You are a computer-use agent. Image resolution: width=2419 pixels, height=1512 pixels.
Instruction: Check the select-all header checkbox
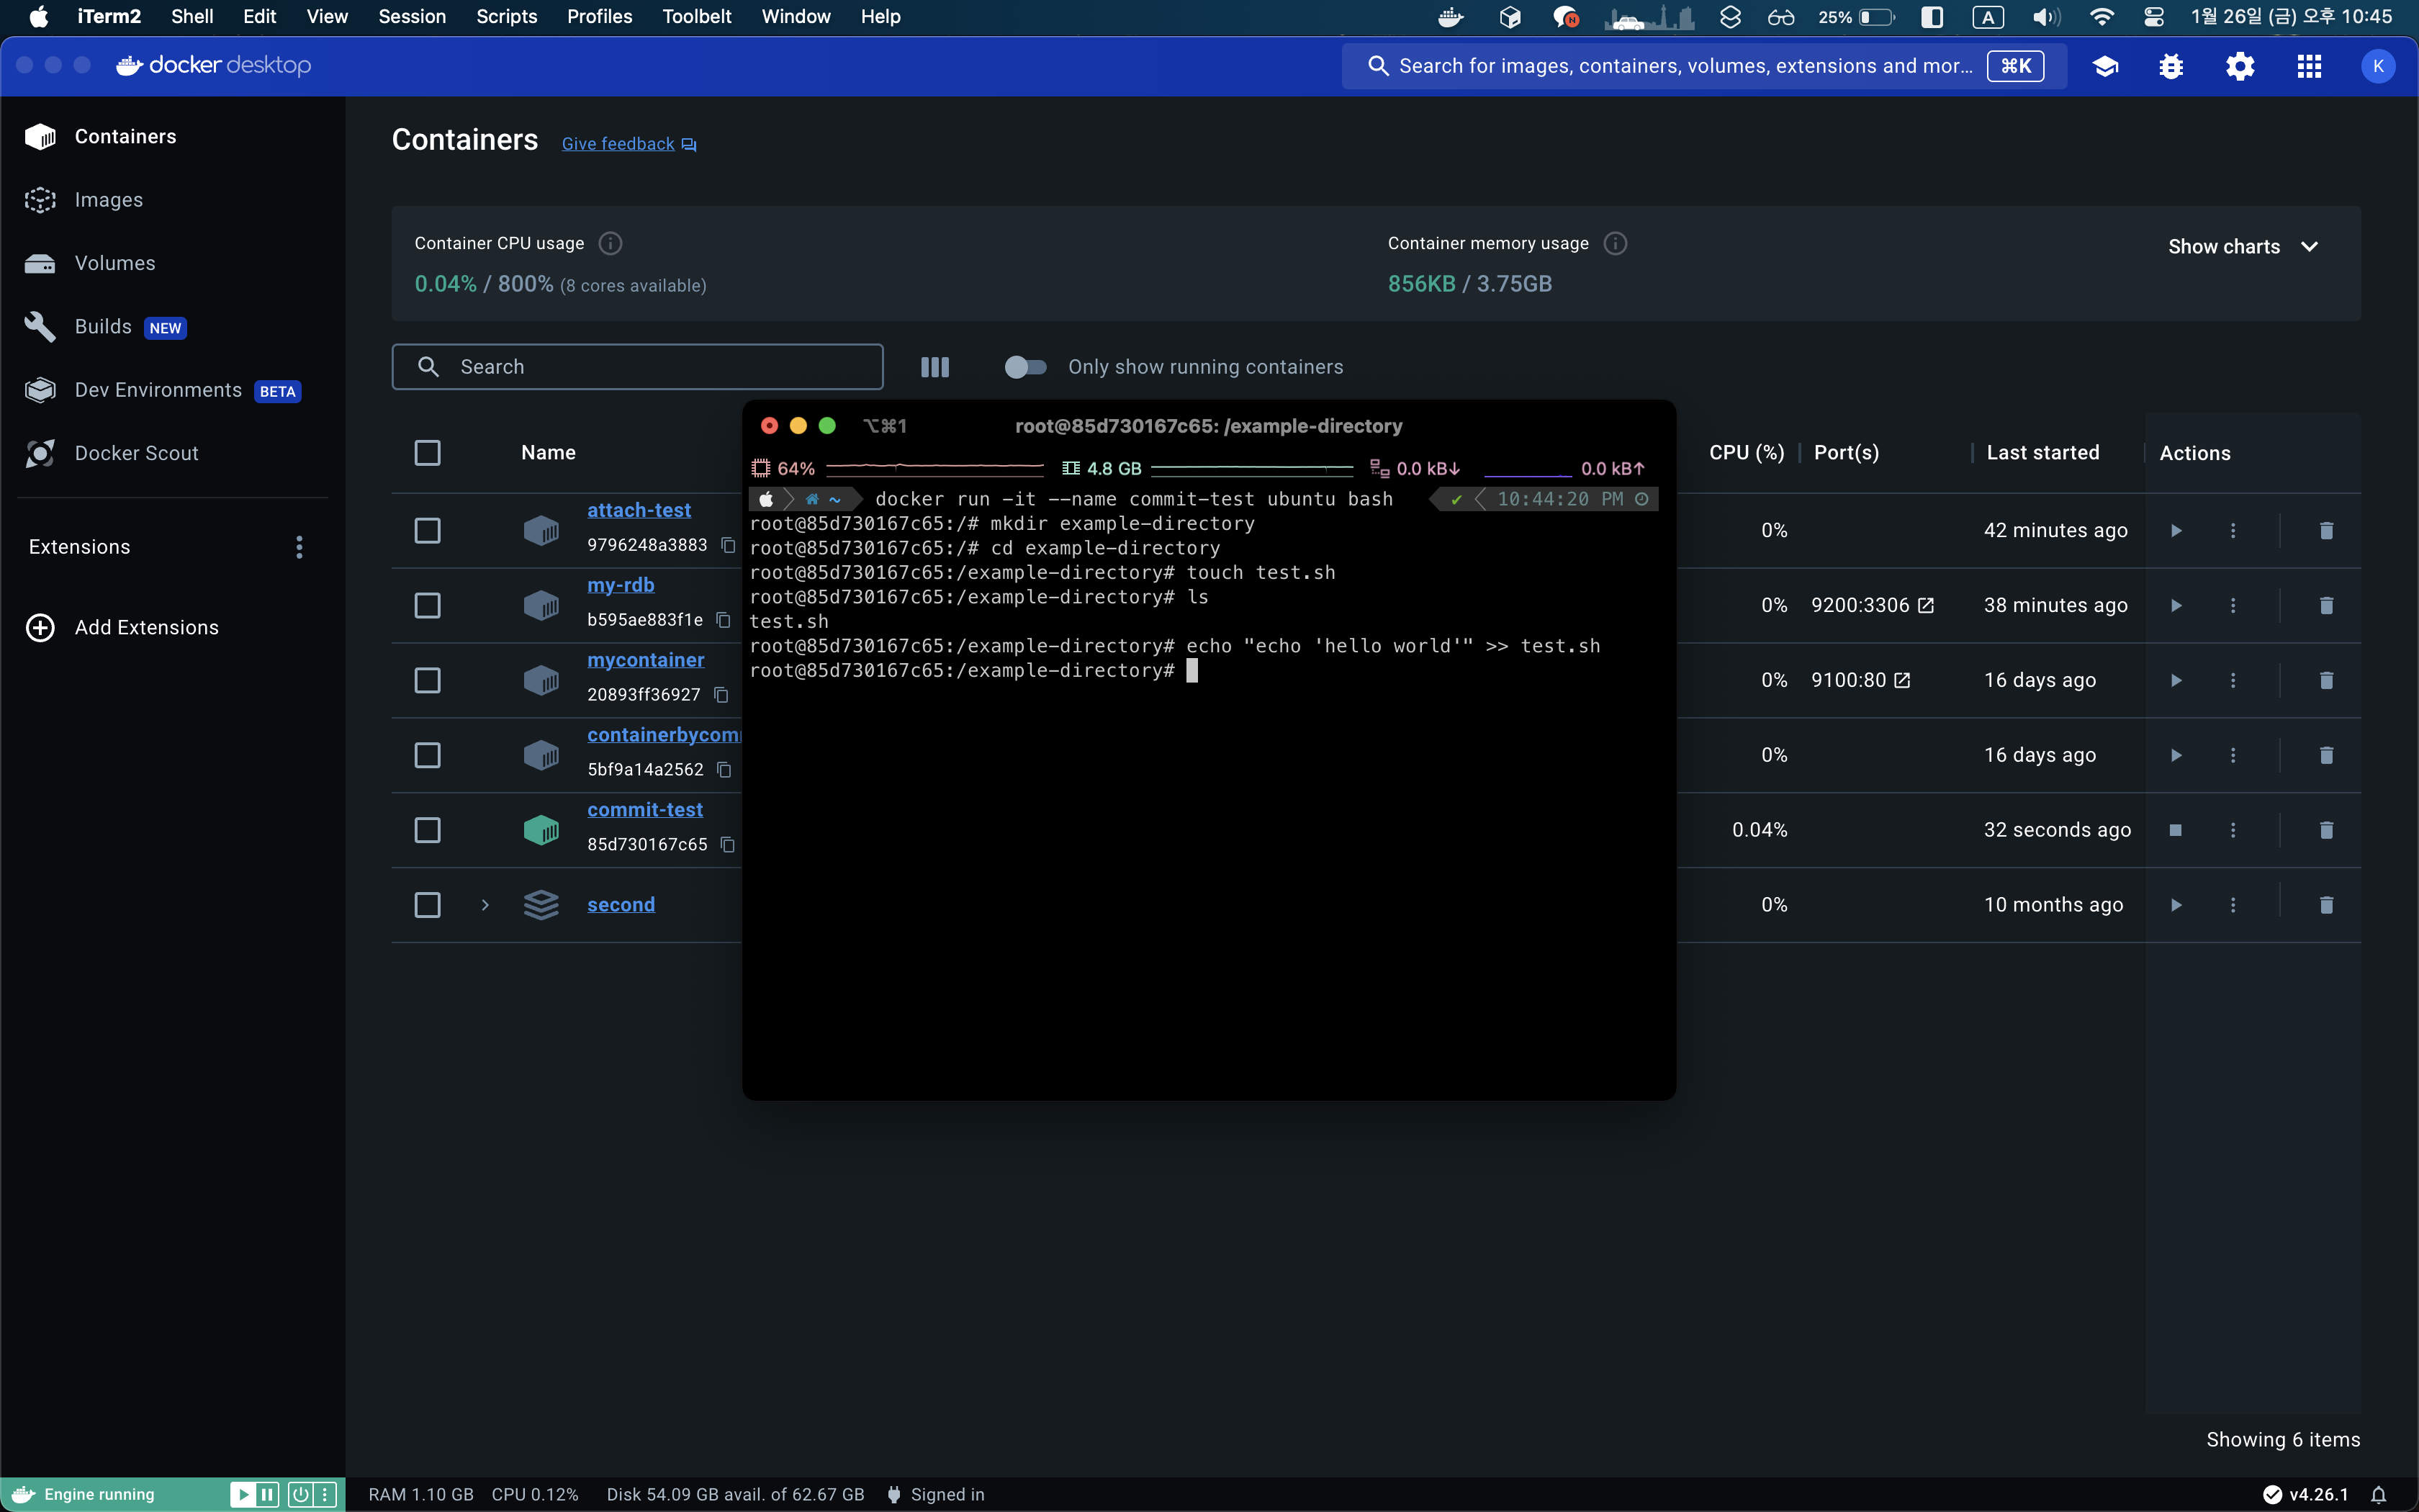coord(427,453)
